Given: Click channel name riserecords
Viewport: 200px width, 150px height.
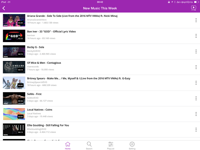Looking at the screenshot, I should (x=33, y=66).
